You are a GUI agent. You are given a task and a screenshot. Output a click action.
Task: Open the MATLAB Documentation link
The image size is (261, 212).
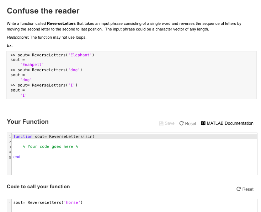click(230, 123)
